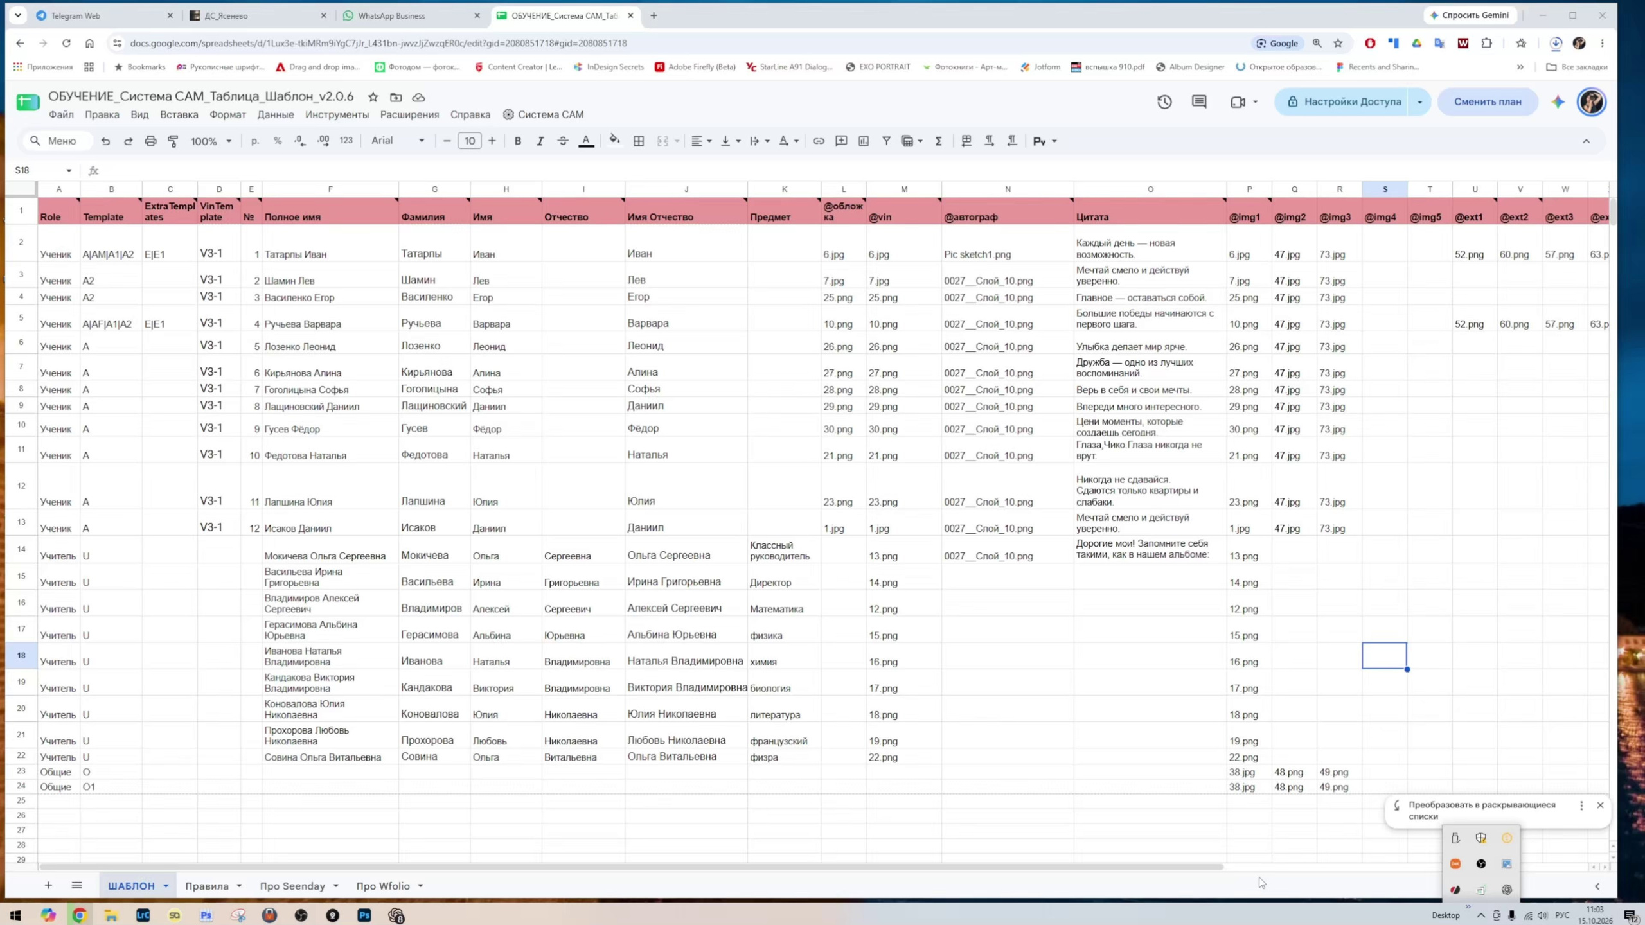Click the Сменить план button
Image resolution: width=1645 pixels, height=925 pixels.
(x=1488, y=101)
